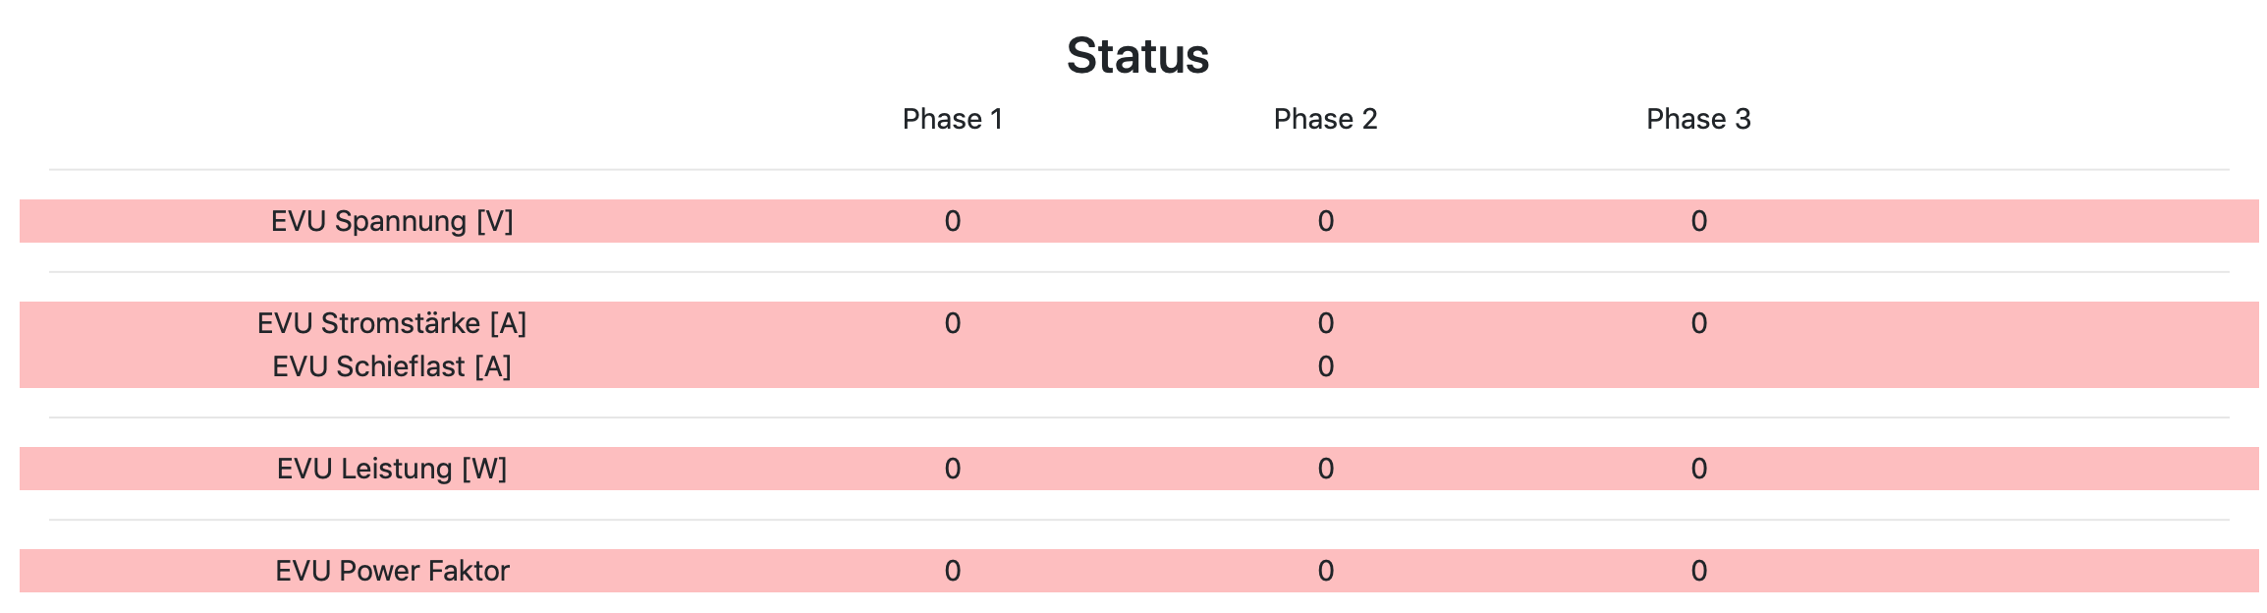Click the EVU Leistung [W] label
2267x613 pixels.
pos(392,469)
